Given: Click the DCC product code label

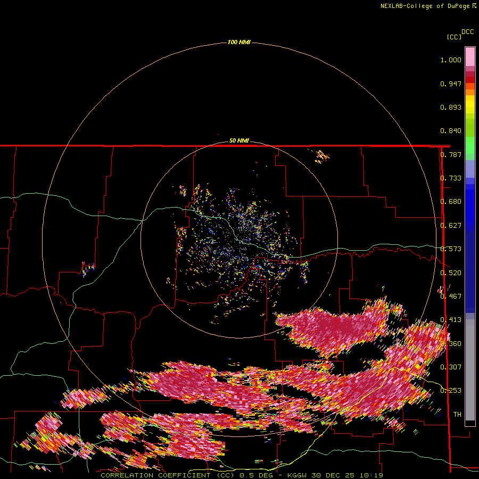Looking at the screenshot, I should point(467,32).
